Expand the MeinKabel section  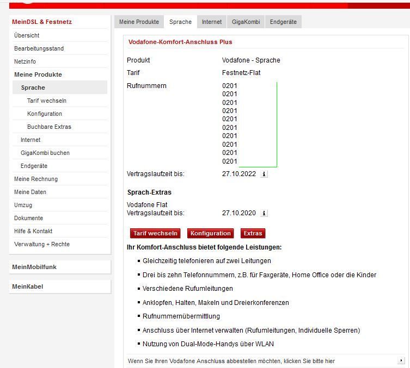point(60,286)
